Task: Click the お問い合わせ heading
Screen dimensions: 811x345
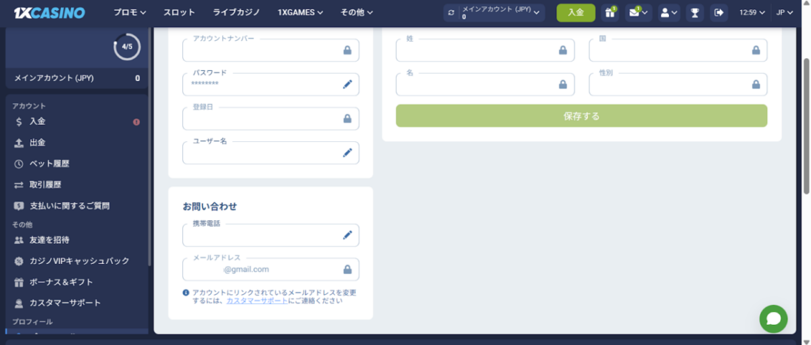Action: click(x=210, y=207)
